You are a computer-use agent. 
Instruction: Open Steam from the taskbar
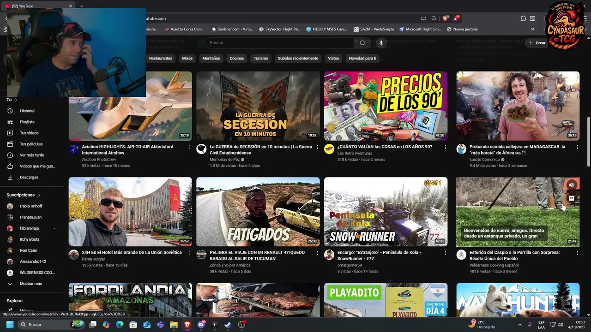pyautogui.click(x=228, y=325)
